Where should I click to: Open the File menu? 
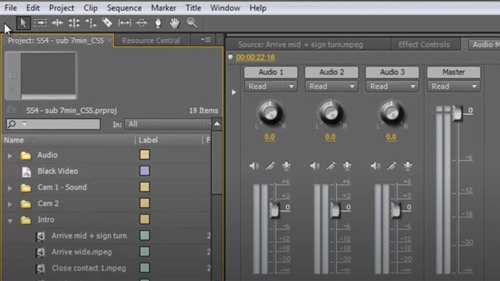[x=11, y=8]
